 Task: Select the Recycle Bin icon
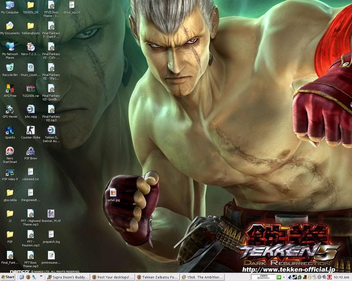pos(10,70)
